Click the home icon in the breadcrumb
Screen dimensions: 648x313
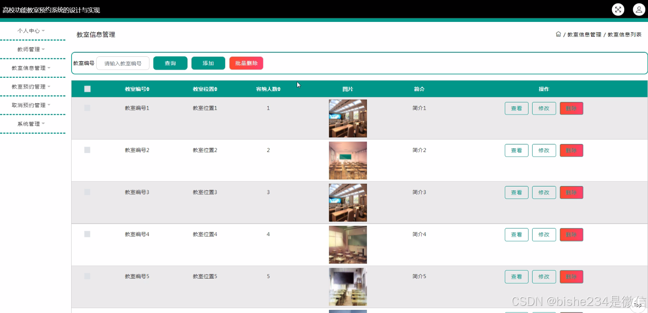pyautogui.click(x=558, y=34)
